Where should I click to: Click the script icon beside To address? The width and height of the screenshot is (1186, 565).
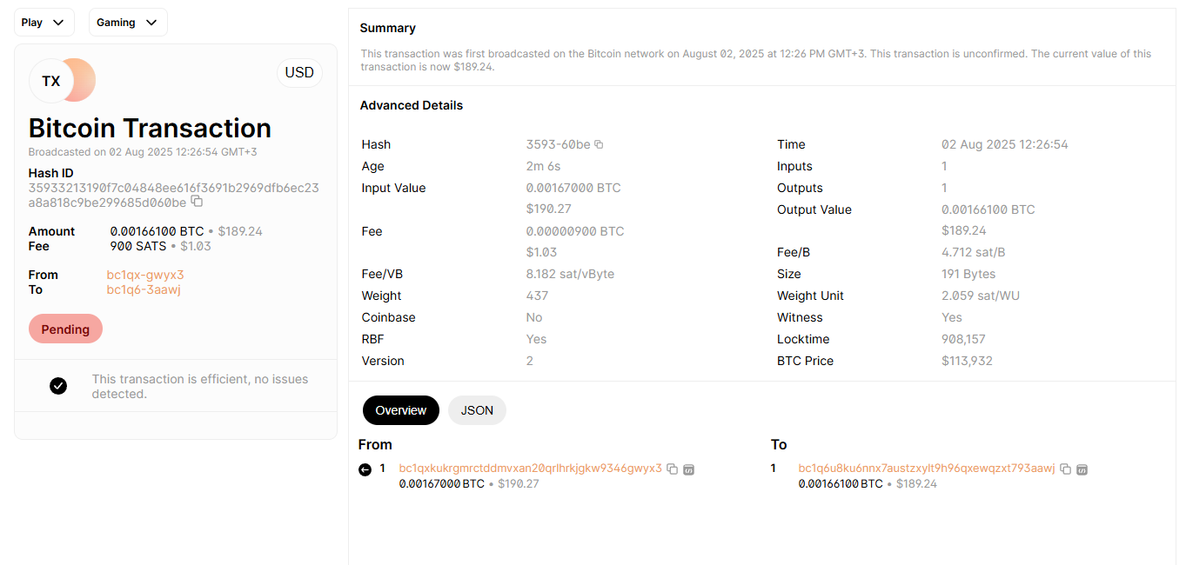point(1082,469)
